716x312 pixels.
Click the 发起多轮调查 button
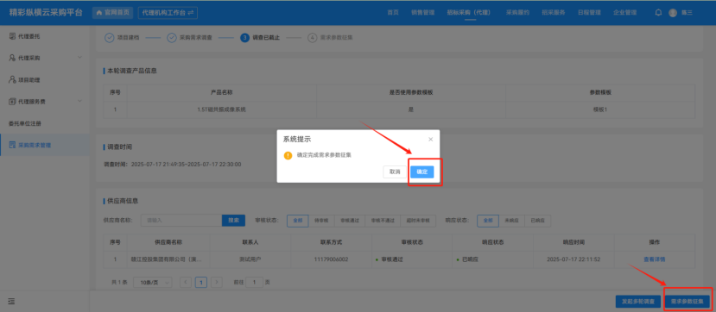(638, 301)
